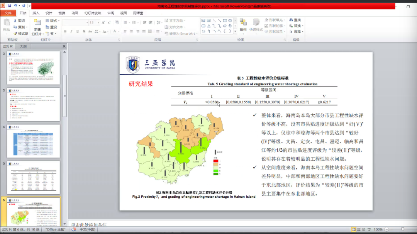Open the File (文件) menu button
This screenshot has width=417, height=234.
coord(8,13)
